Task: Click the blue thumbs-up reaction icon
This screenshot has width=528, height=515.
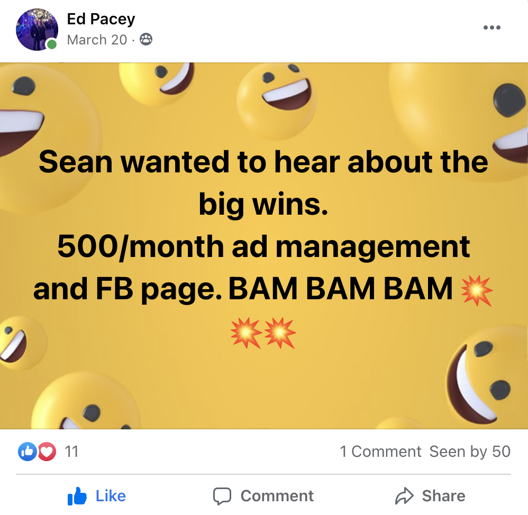Action: click(x=27, y=452)
